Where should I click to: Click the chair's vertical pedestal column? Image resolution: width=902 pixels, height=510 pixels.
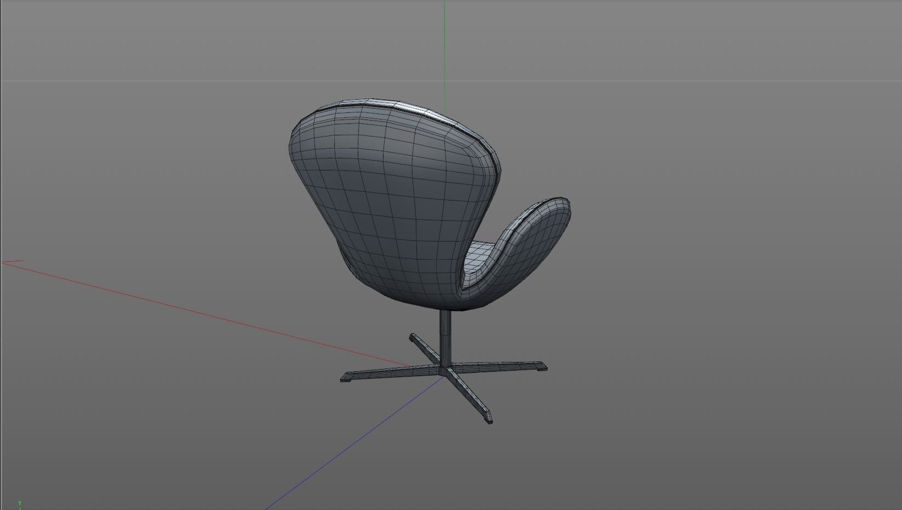445,339
